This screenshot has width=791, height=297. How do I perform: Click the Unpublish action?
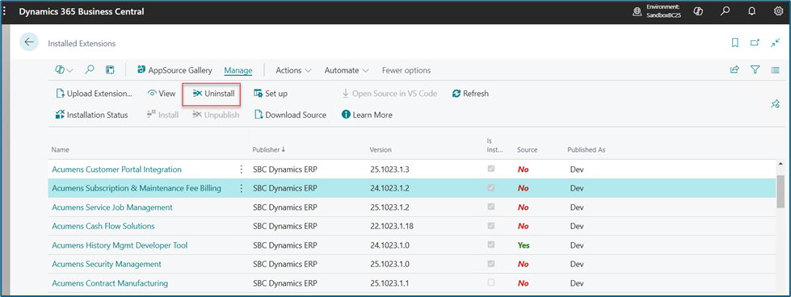pos(216,115)
